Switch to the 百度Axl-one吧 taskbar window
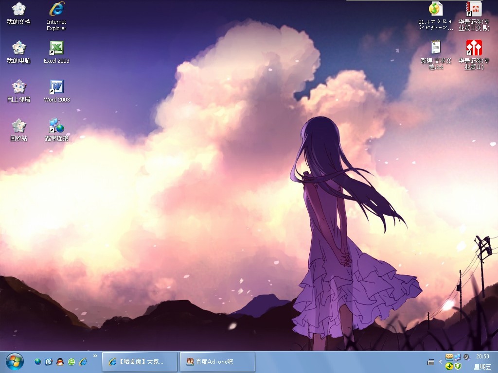 (217, 361)
